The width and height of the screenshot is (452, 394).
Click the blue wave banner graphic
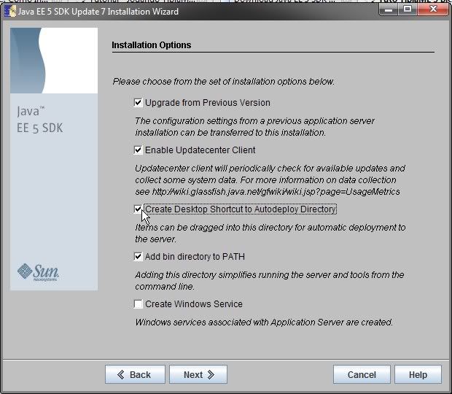[54, 61]
